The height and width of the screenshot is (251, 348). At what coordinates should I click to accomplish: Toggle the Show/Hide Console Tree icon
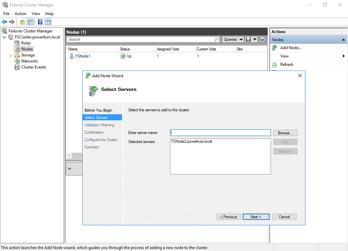(x=30, y=22)
